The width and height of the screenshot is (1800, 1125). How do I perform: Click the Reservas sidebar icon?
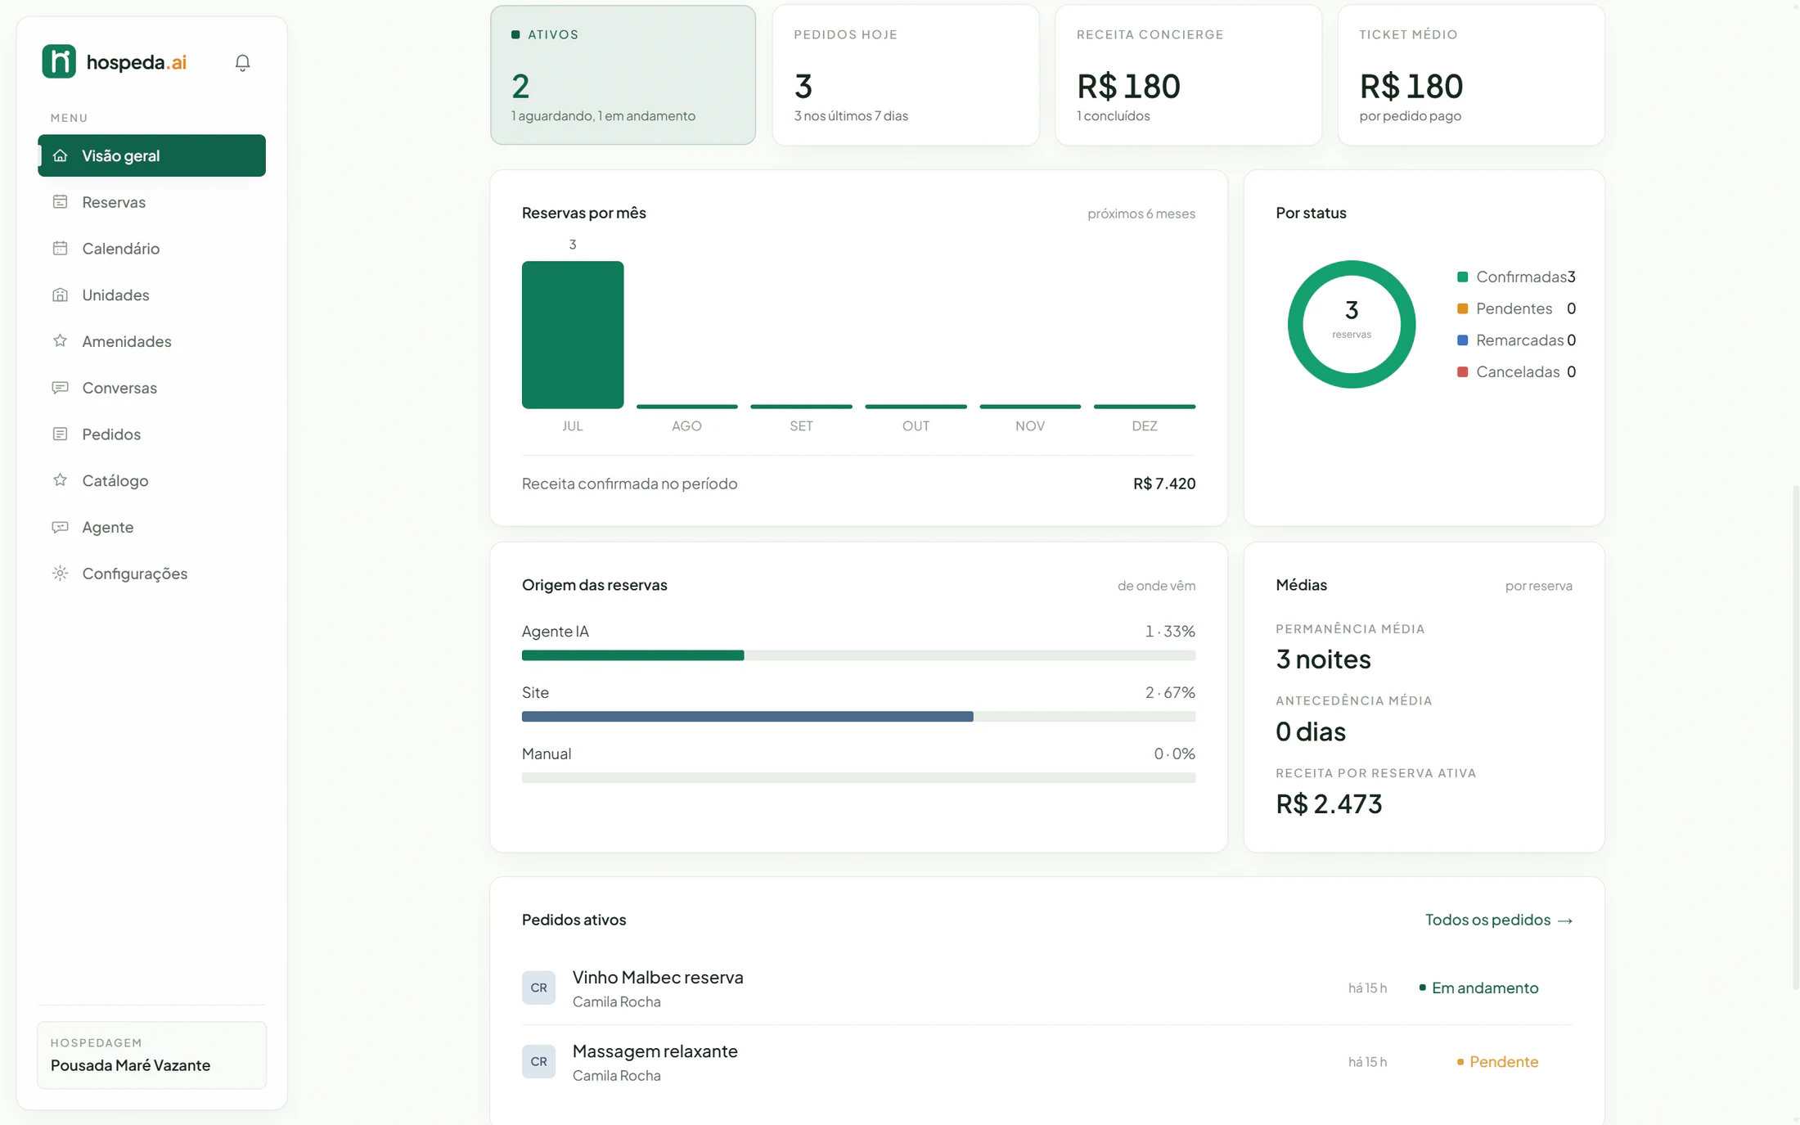(60, 201)
